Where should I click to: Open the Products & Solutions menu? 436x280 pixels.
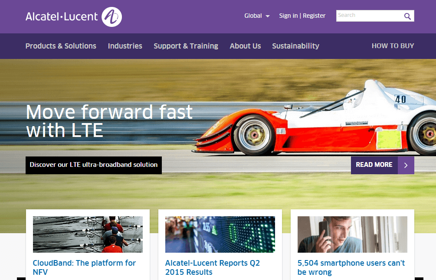[x=61, y=46]
